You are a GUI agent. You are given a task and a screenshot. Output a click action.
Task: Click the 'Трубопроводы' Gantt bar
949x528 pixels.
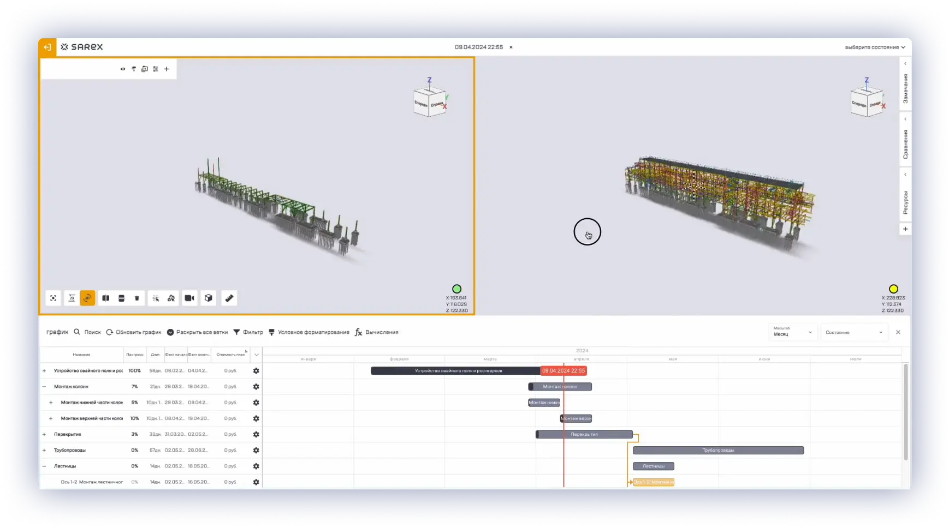[717, 451]
